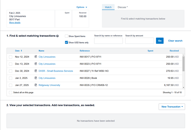Select the Match tab
This screenshot has height=130, width=191.
[x=108, y=7]
